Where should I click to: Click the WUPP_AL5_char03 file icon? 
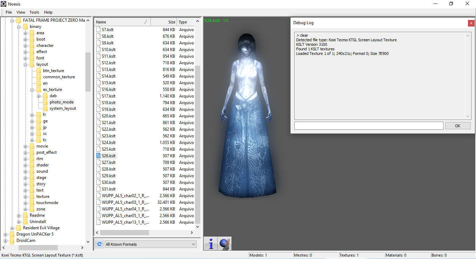(98, 202)
